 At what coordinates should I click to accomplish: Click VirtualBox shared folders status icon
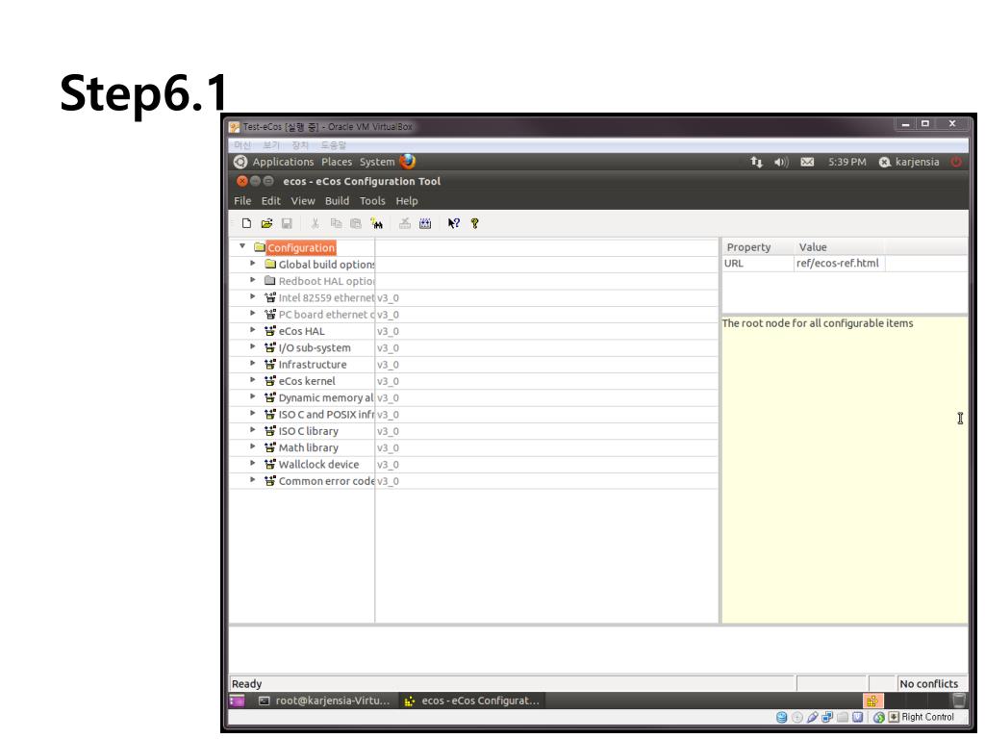[x=843, y=717]
